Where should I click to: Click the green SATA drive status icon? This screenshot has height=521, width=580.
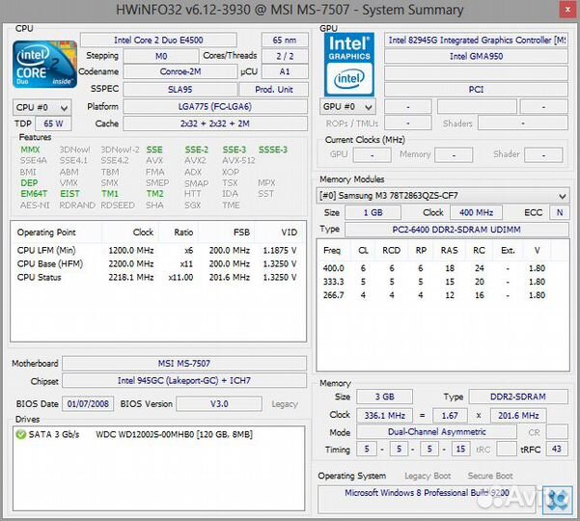(20, 434)
